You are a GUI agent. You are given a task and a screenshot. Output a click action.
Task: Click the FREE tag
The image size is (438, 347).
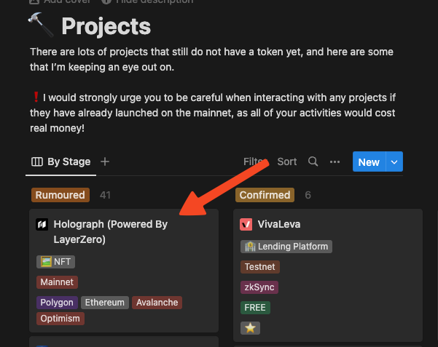tap(255, 308)
